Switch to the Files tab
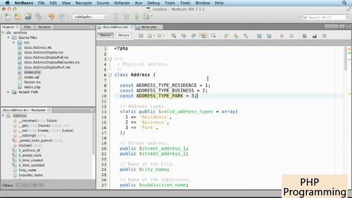 [x=27, y=27]
